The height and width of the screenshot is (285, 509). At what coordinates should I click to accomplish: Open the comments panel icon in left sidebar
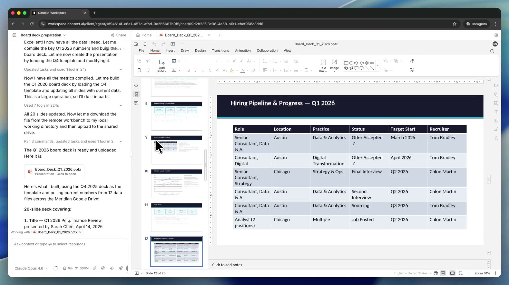[136, 103]
